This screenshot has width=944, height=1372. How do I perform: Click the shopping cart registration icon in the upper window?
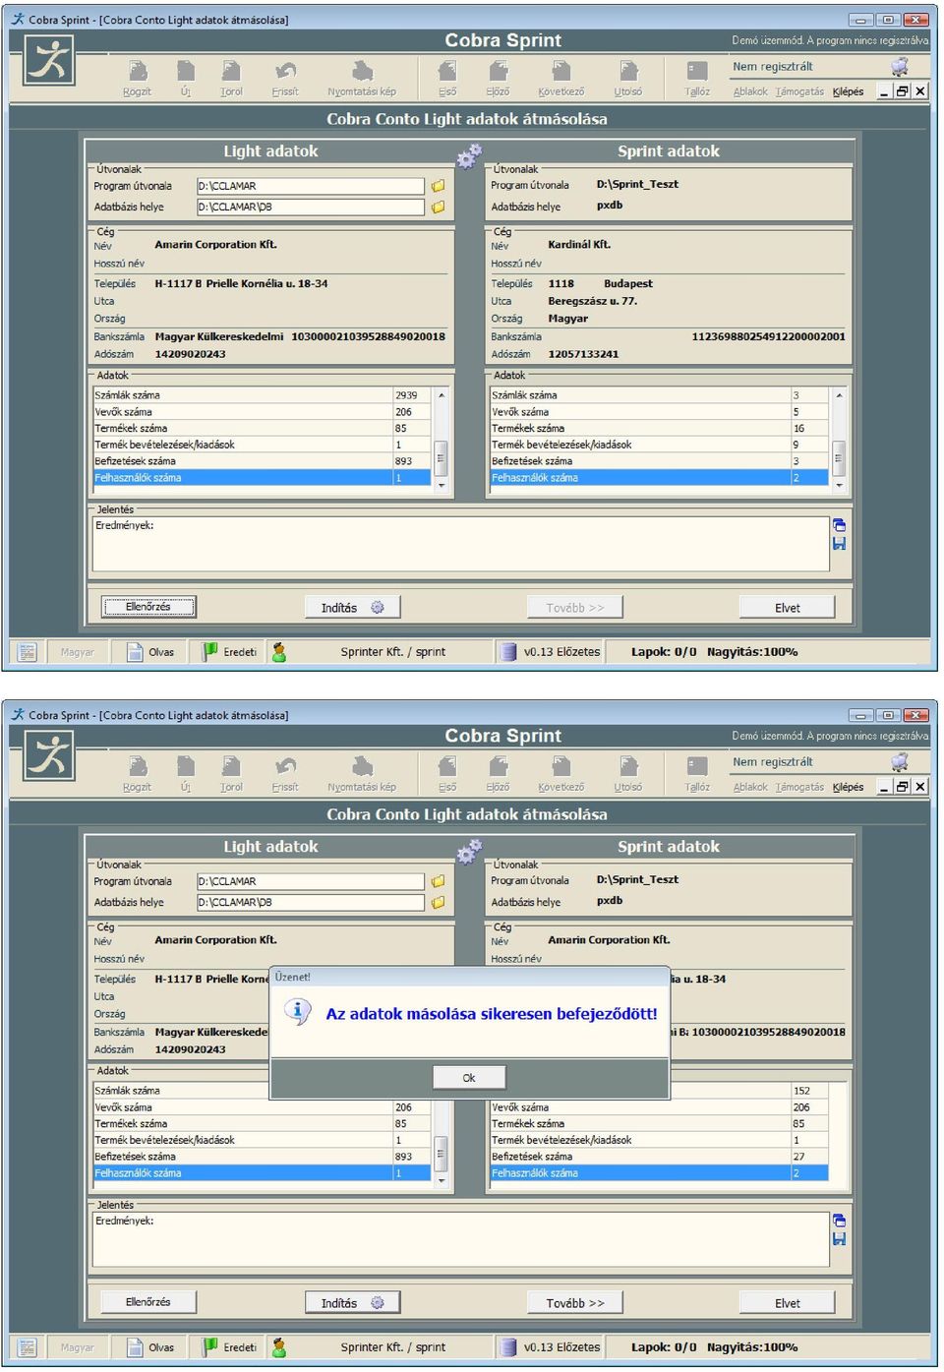click(900, 67)
